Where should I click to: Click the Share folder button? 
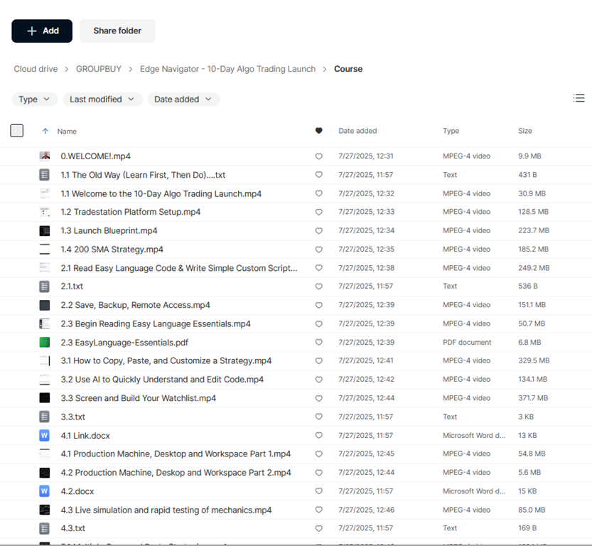point(117,31)
